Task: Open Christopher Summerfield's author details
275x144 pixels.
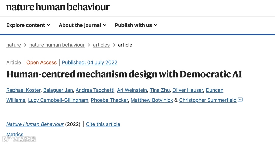Action: [208, 100]
